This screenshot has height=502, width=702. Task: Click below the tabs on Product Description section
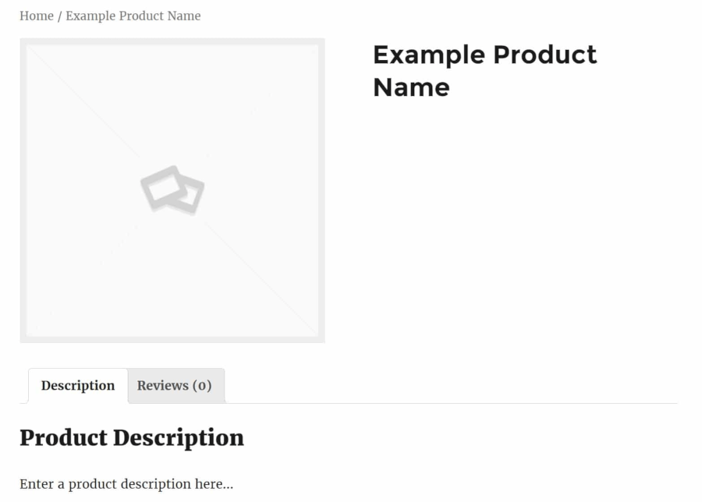(x=133, y=438)
